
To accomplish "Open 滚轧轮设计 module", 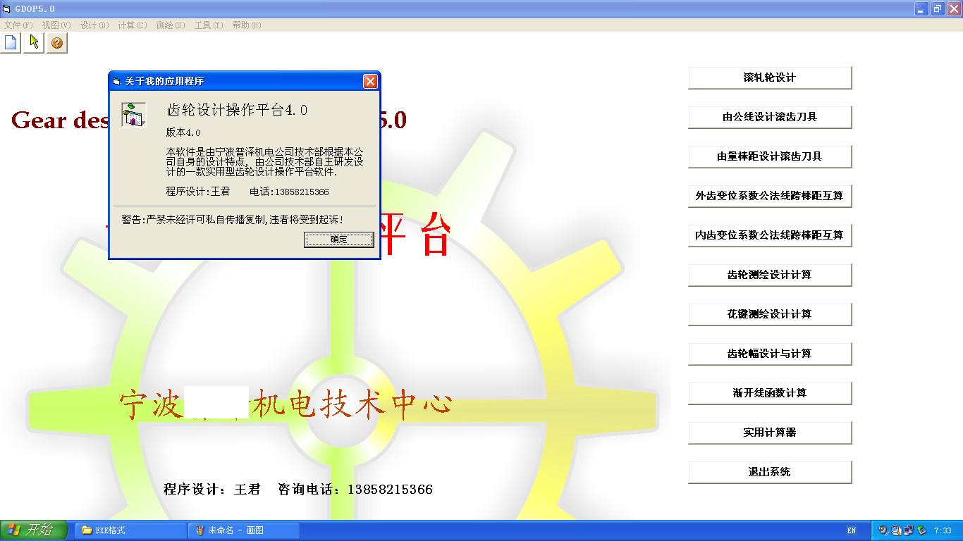I will point(770,77).
